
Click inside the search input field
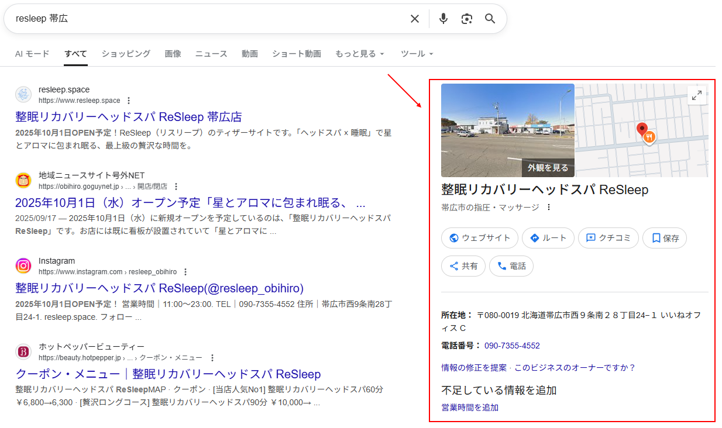coord(205,19)
